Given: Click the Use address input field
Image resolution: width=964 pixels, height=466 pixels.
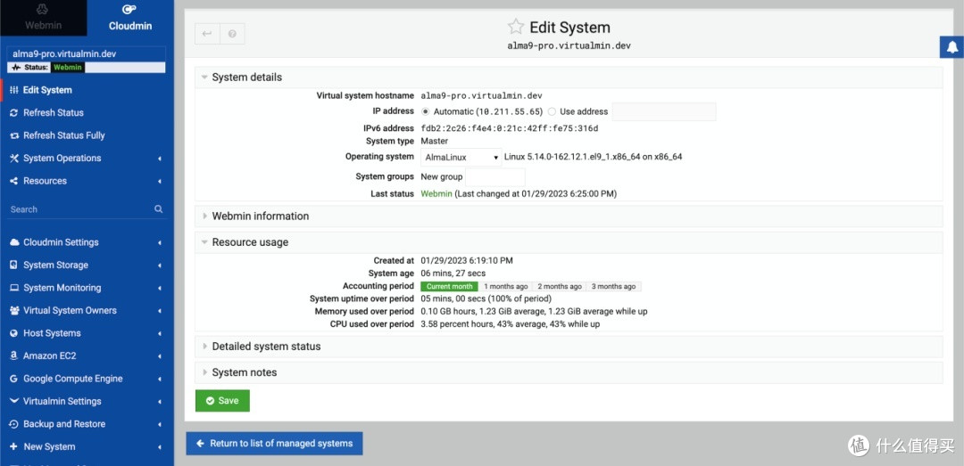Looking at the screenshot, I should coord(664,111).
